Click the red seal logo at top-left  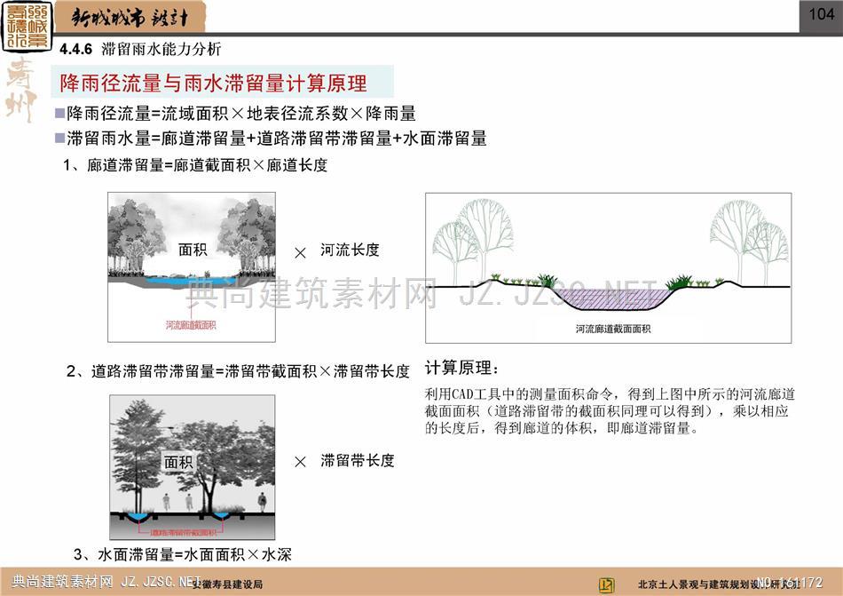27,26
